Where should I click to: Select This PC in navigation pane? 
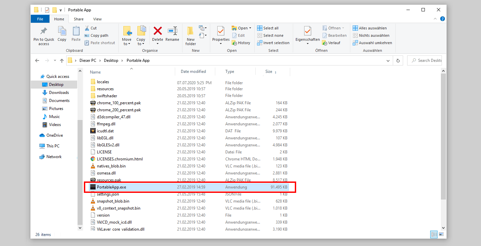point(49,146)
